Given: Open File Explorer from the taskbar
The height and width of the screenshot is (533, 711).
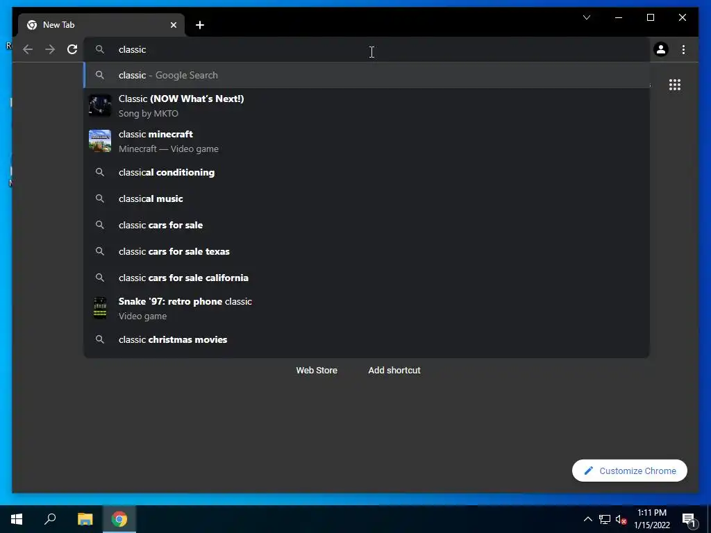Looking at the screenshot, I should click(85, 519).
